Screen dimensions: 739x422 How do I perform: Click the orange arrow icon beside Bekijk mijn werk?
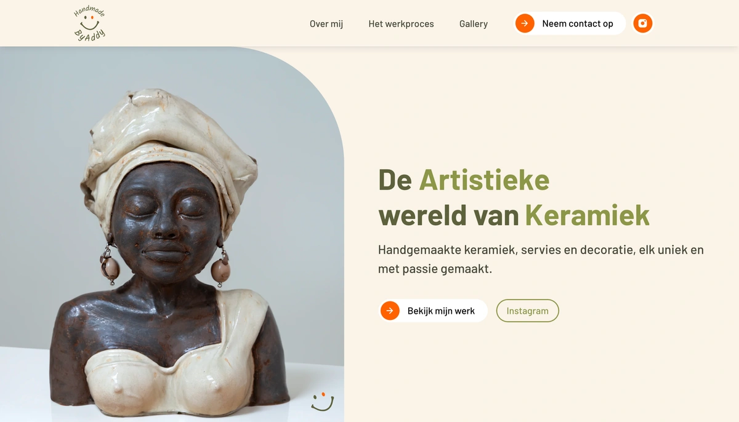(390, 311)
